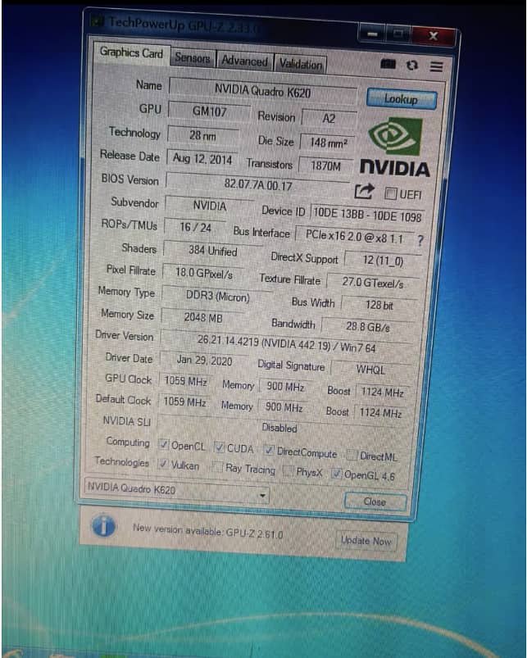Click the Die Size value 148 mm²
This screenshot has width=527, height=658.
328,143
